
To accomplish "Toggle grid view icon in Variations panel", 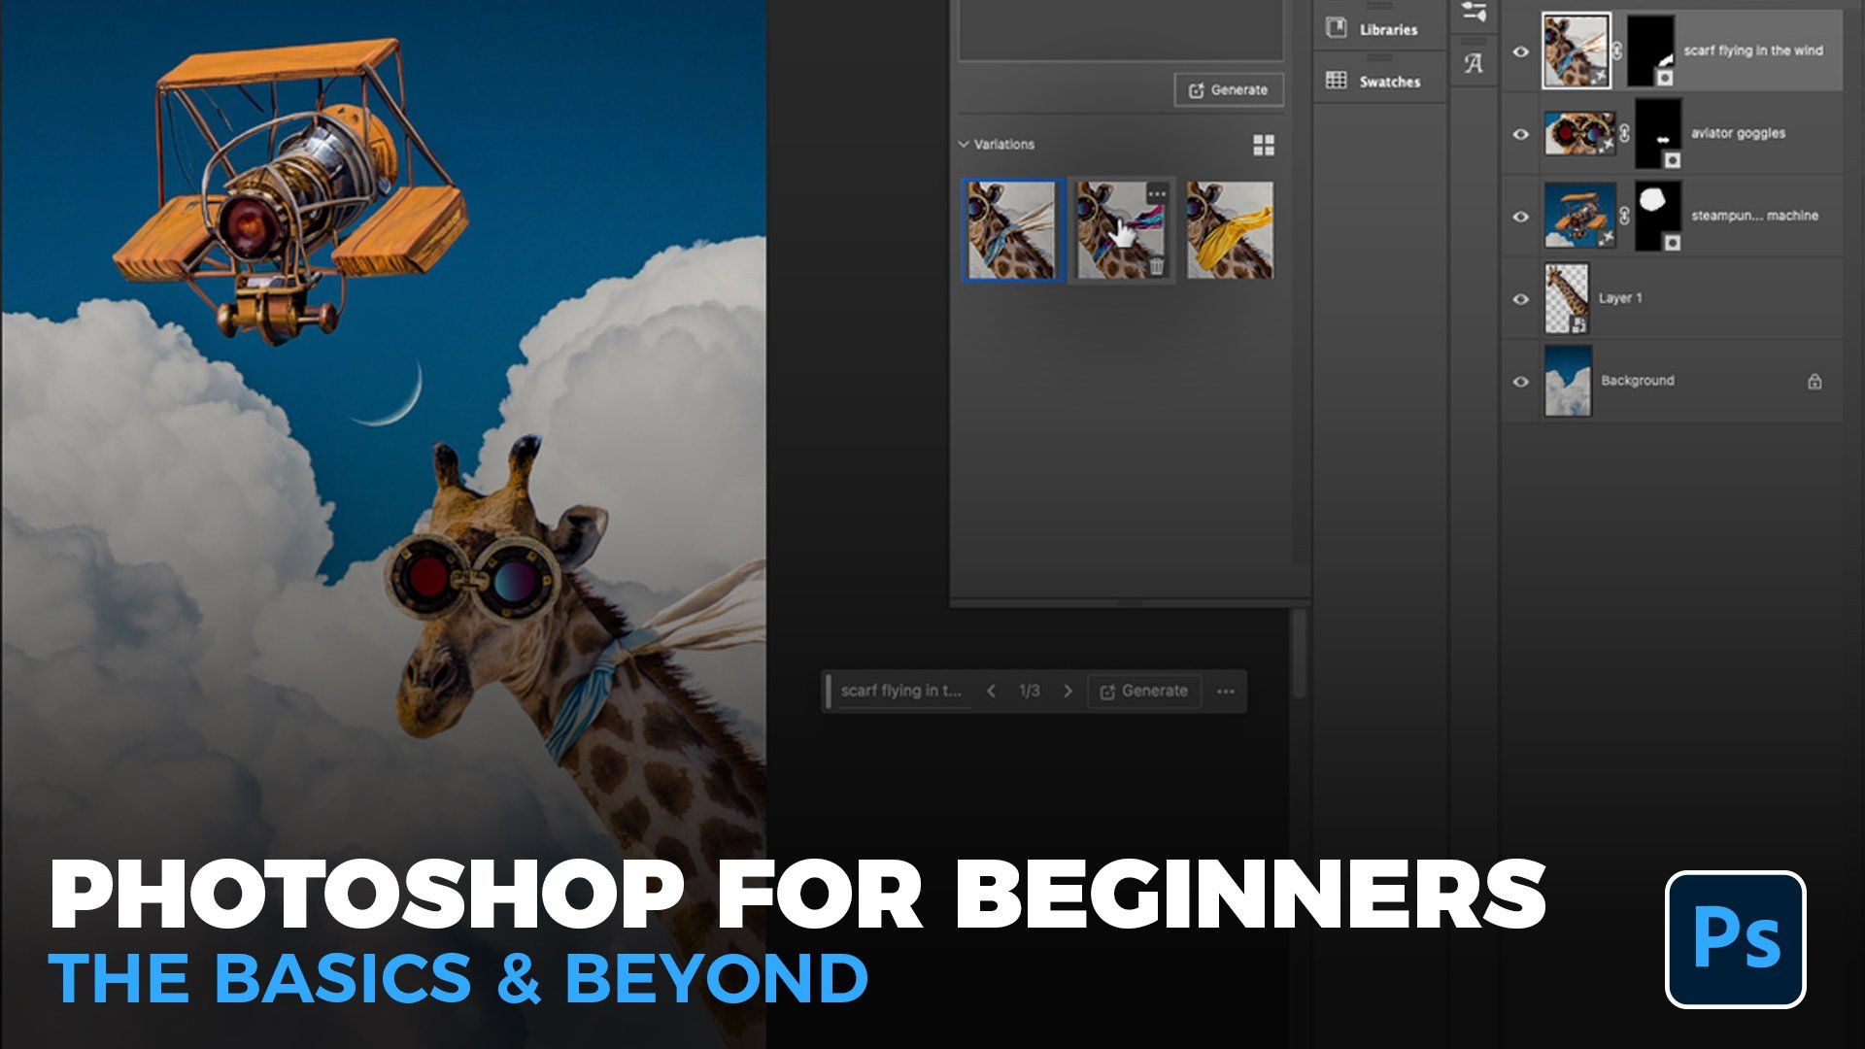I will tap(1263, 145).
